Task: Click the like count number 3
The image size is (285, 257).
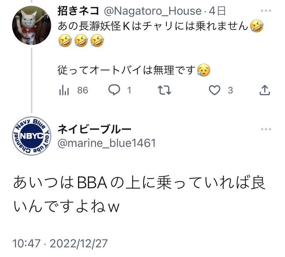Action: pyautogui.click(x=230, y=90)
